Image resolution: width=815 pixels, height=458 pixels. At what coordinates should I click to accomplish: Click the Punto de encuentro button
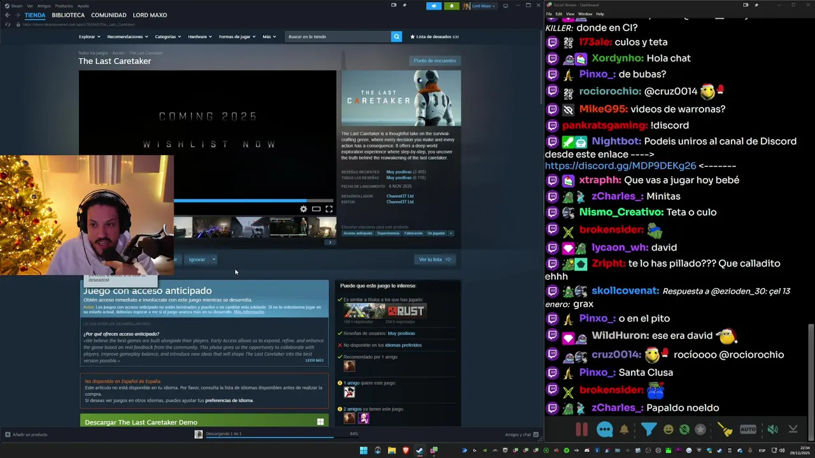tap(435, 60)
